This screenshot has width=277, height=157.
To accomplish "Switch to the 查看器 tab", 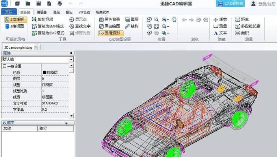I will [x=26, y=12].
